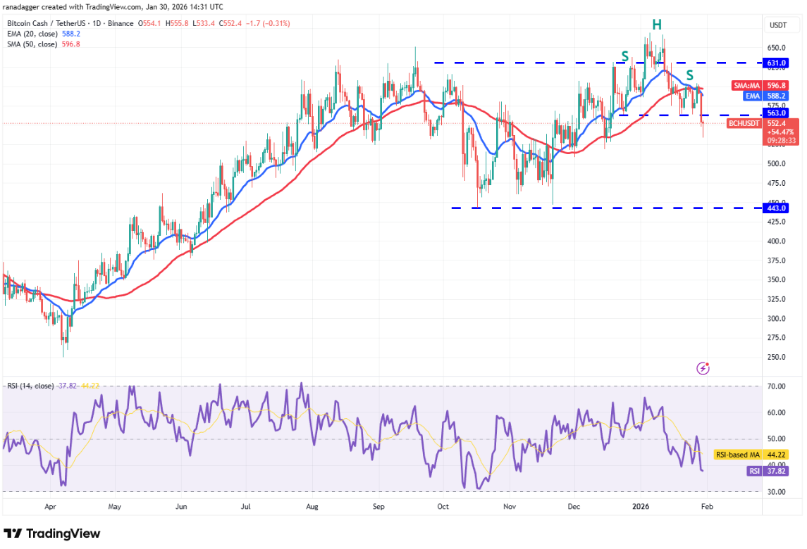Select the 443.0 support price label
Image resolution: width=807 pixels, height=549 pixels.
[x=777, y=208]
